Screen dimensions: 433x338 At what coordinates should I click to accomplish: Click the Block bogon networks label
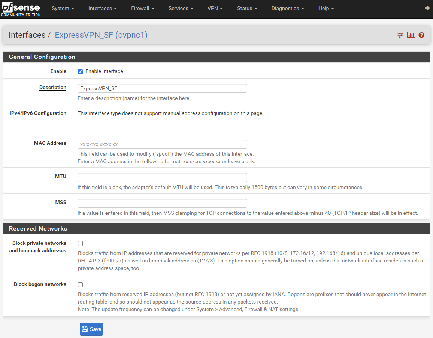tap(40, 284)
